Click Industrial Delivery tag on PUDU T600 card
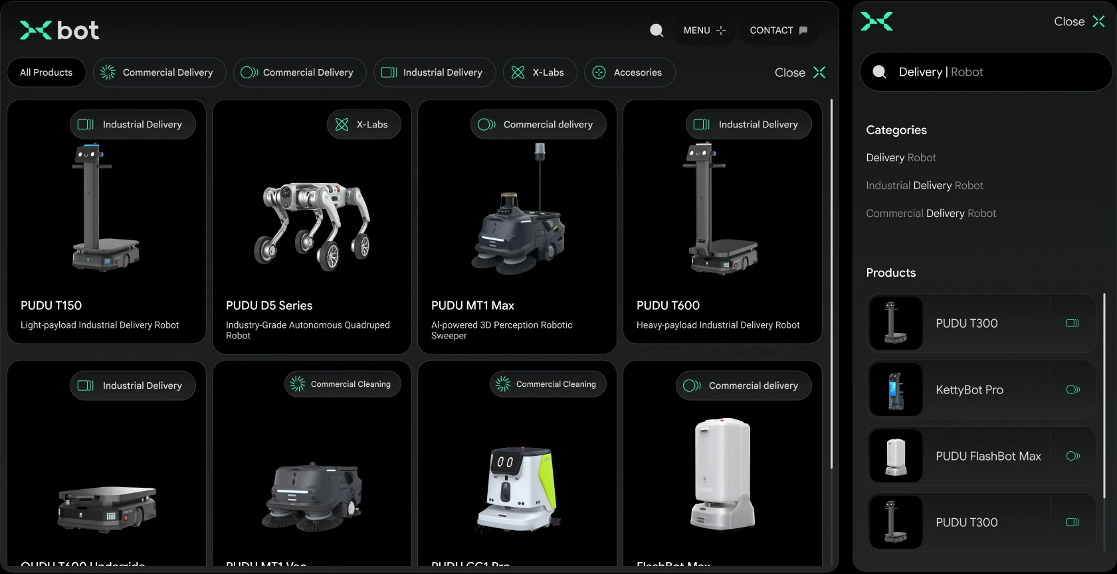The width and height of the screenshot is (1117, 574). click(749, 124)
